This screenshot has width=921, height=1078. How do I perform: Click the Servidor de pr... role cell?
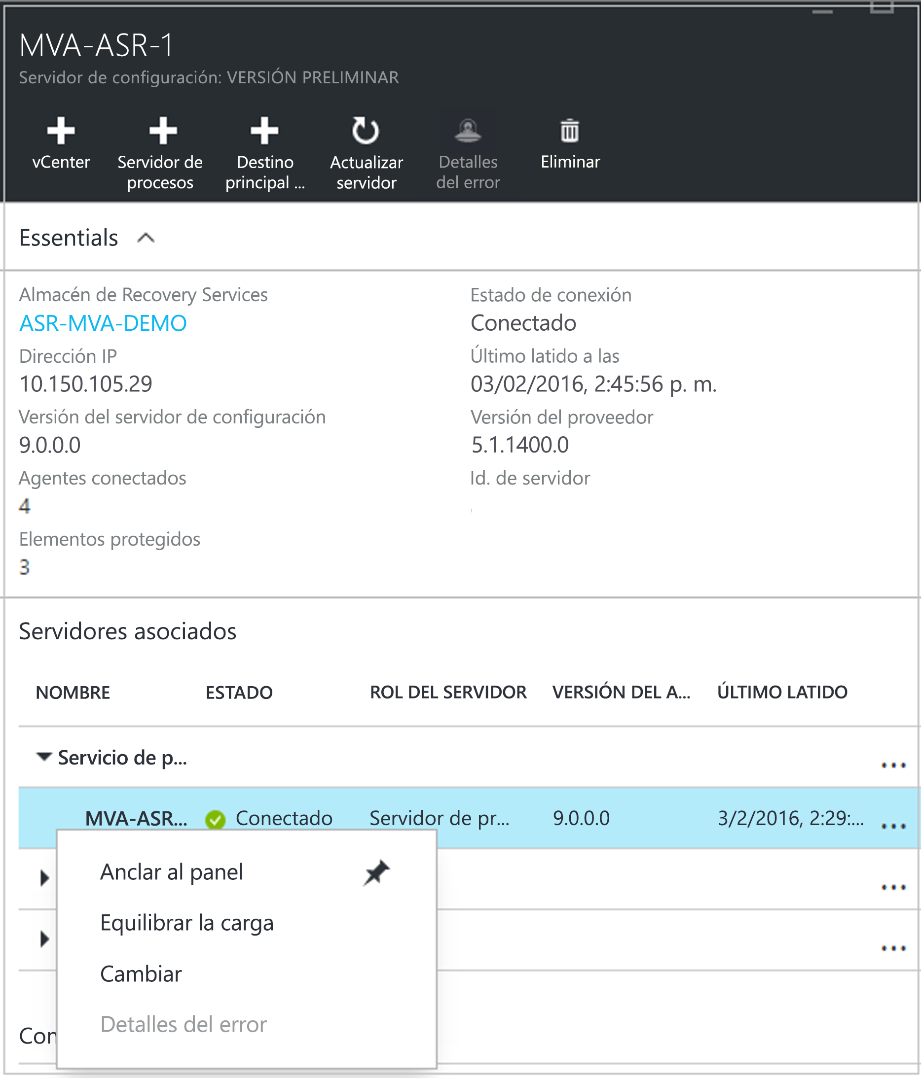[x=440, y=818]
